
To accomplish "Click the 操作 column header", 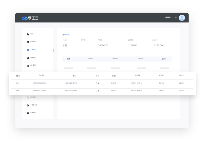I will [164, 59].
